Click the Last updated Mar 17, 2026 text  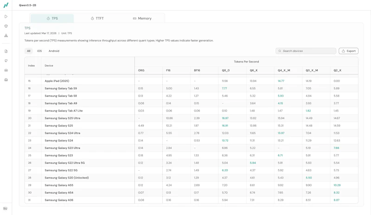coord(40,33)
